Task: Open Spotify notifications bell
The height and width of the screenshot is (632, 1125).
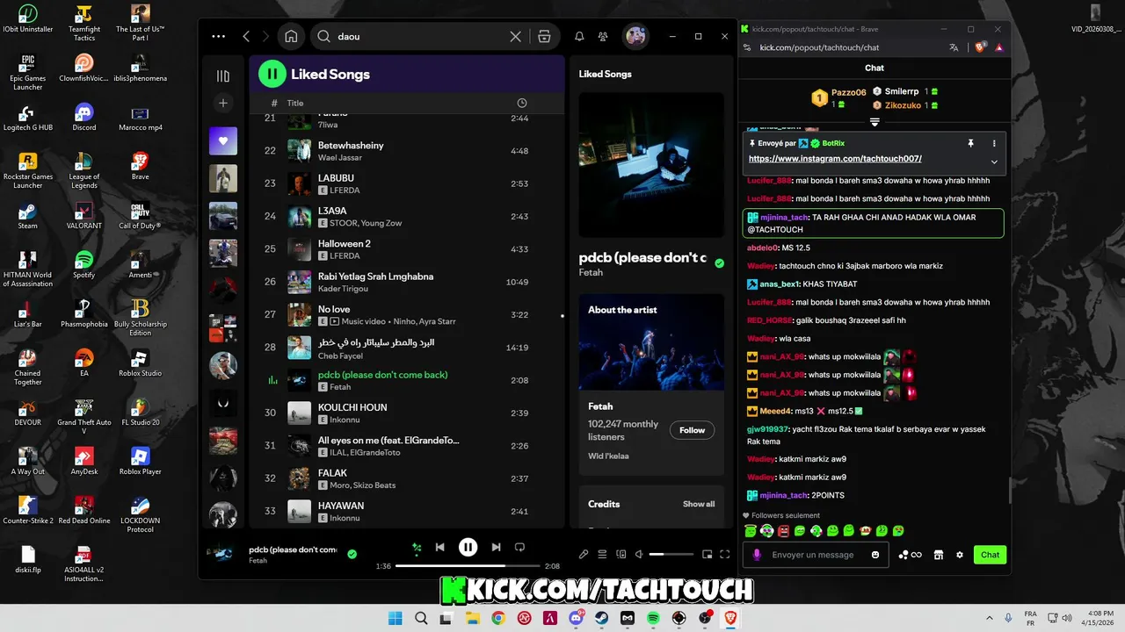Action: (x=579, y=36)
